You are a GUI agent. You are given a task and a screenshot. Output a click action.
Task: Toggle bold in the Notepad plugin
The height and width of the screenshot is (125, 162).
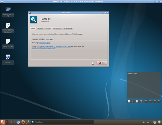[x=129, y=101]
